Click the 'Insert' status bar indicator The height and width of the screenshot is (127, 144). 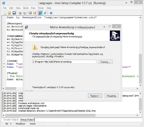point(33,124)
